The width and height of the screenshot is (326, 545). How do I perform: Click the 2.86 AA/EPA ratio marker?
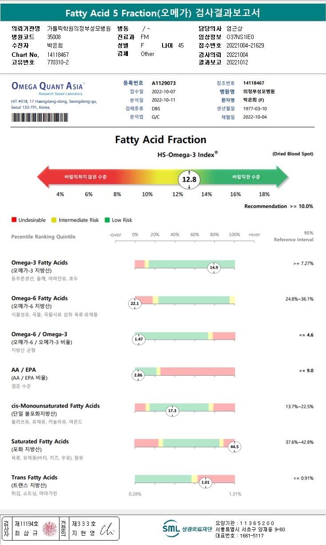pyautogui.click(x=138, y=375)
